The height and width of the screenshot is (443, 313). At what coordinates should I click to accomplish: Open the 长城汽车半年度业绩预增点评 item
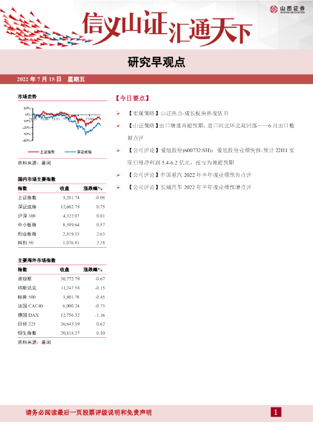tap(189, 187)
